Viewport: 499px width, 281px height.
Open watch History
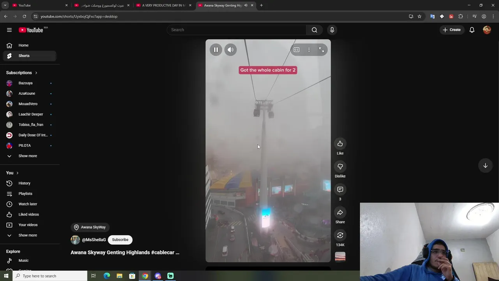pyautogui.click(x=30, y=183)
